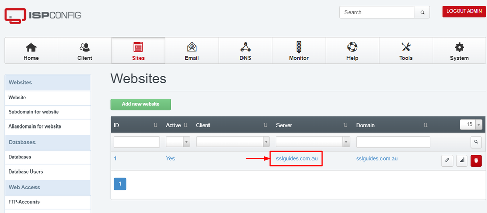Click the link icon for website row
The height and width of the screenshot is (213, 487).
(446, 161)
